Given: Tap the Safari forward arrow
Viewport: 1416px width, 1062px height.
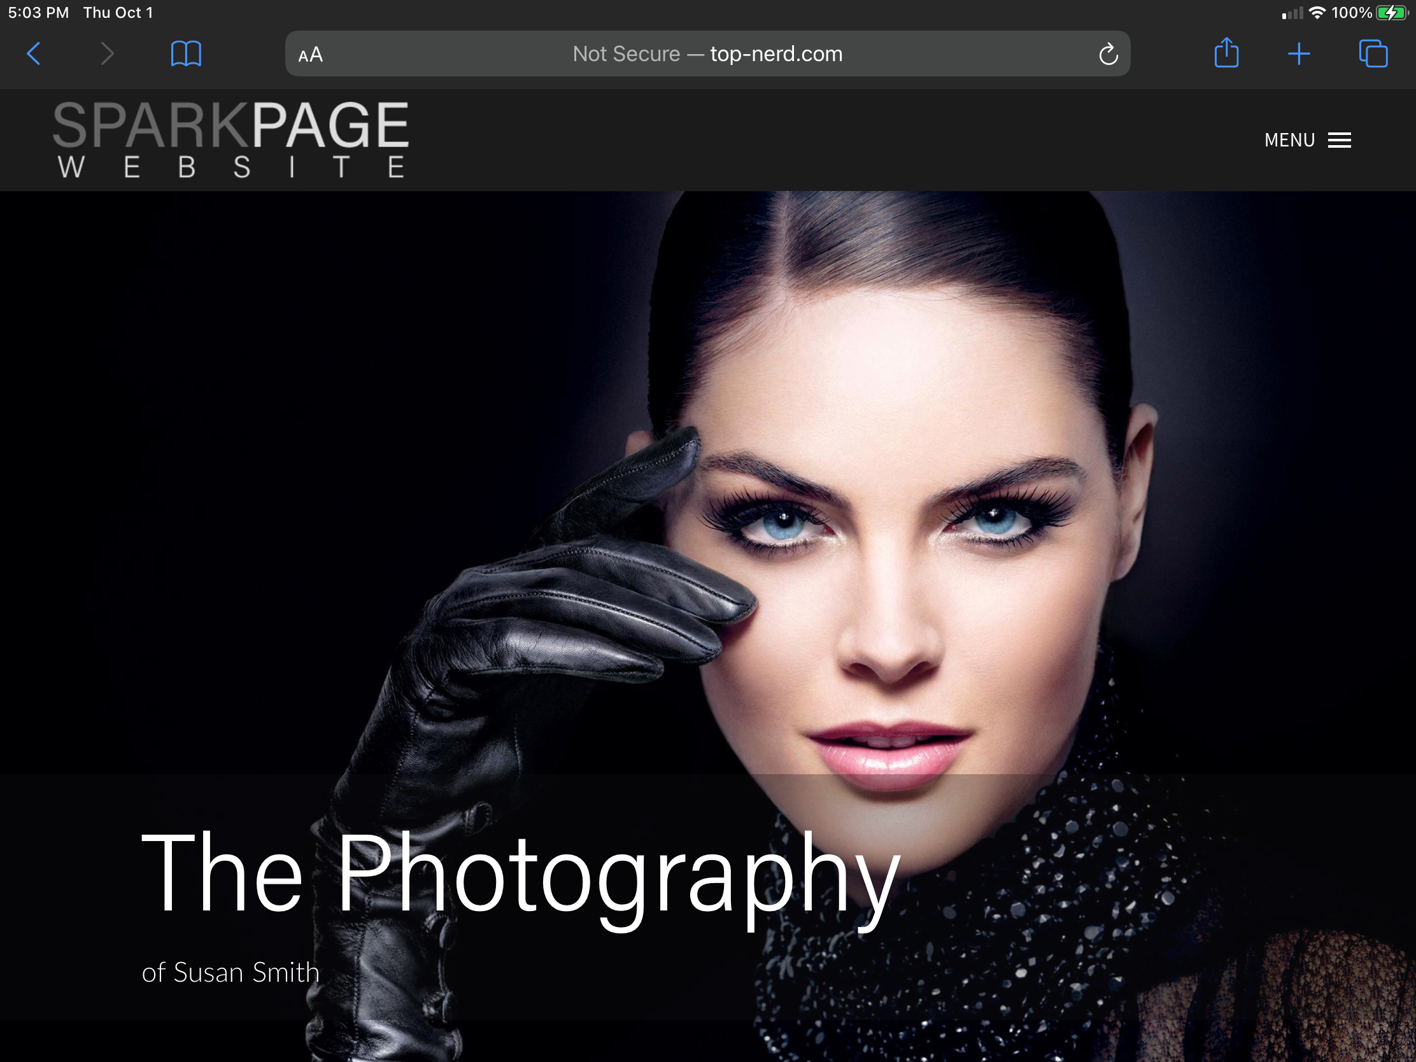Looking at the screenshot, I should point(107,53).
